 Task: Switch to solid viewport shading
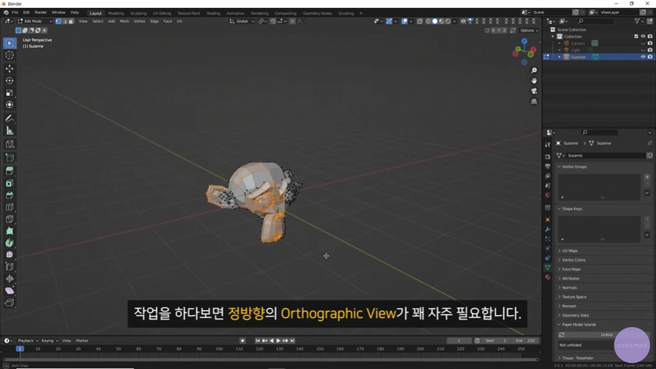(x=435, y=21)
